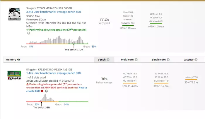Click the SC Write 11.3 value
This screenshot has width=205, height=119.
(x=161, y=77)
